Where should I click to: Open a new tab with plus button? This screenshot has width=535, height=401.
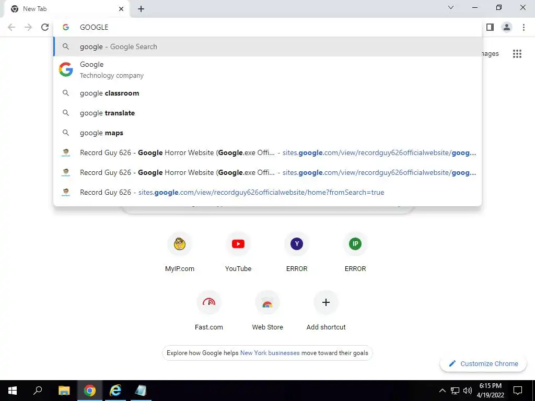[x=141, y=9]
